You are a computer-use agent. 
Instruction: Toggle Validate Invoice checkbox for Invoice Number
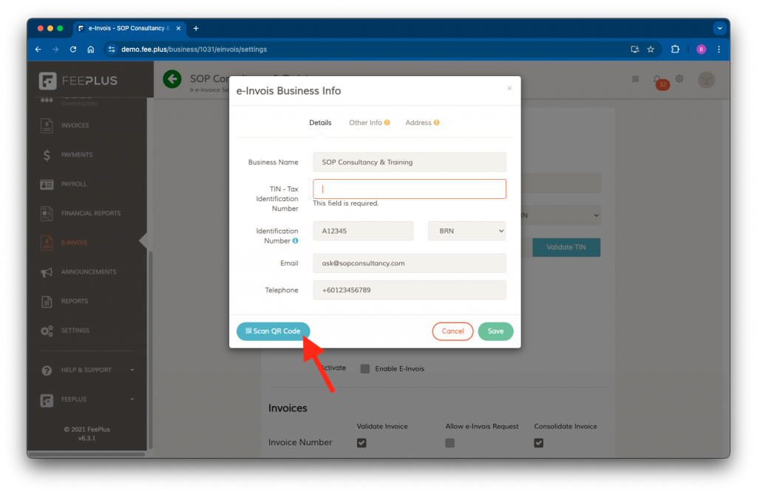coord(361,443)
